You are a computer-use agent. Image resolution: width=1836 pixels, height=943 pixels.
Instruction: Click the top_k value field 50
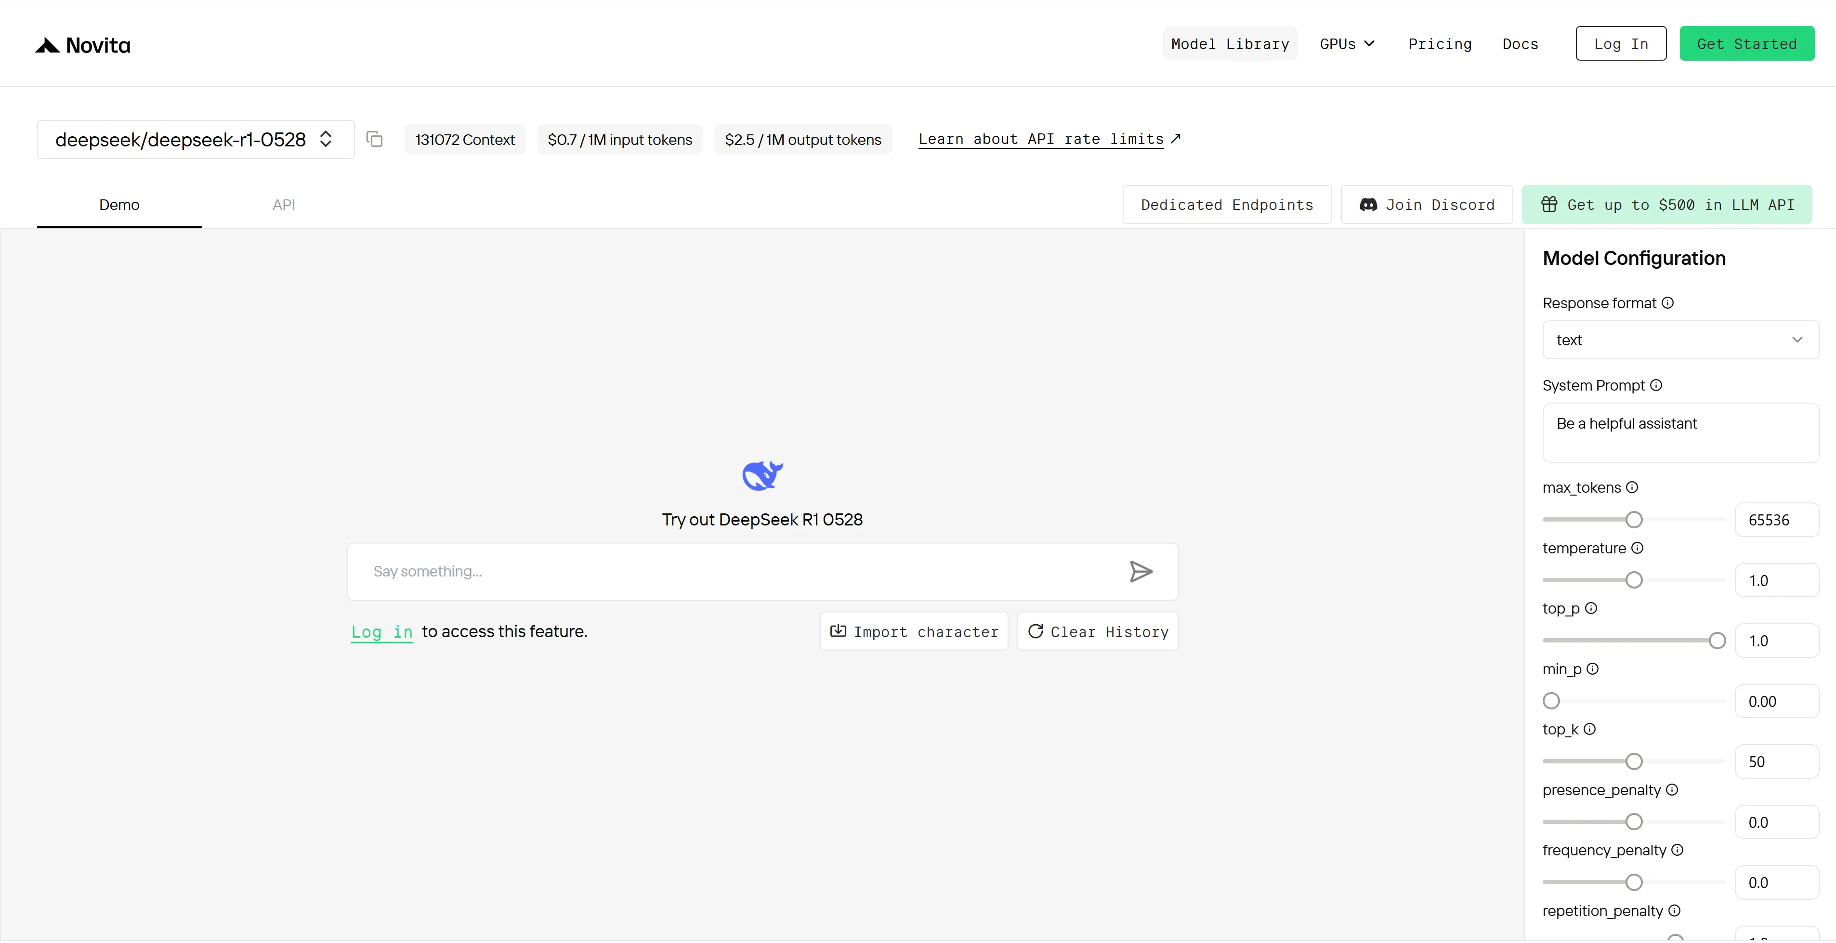[x=1777, y=762]
